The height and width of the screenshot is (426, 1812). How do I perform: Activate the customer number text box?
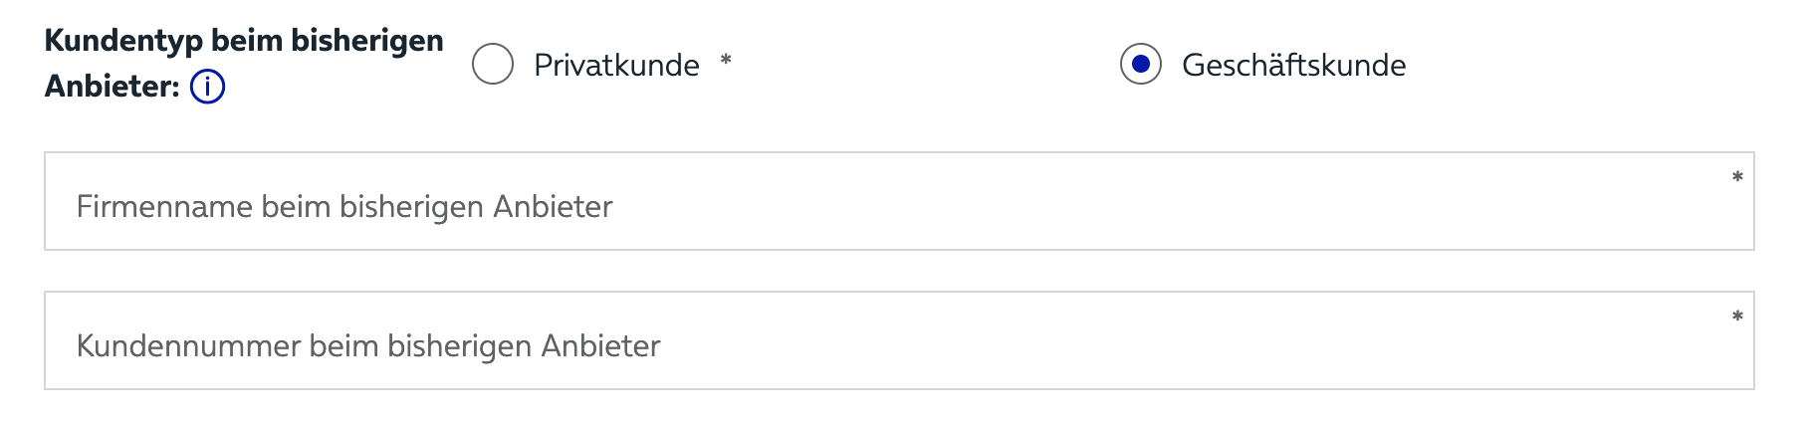coord(899,340)
